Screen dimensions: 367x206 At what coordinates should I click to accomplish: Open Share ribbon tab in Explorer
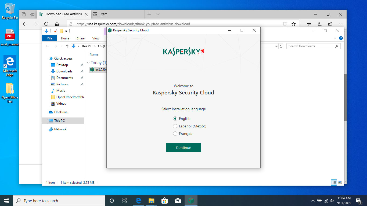tap(81, 38)
